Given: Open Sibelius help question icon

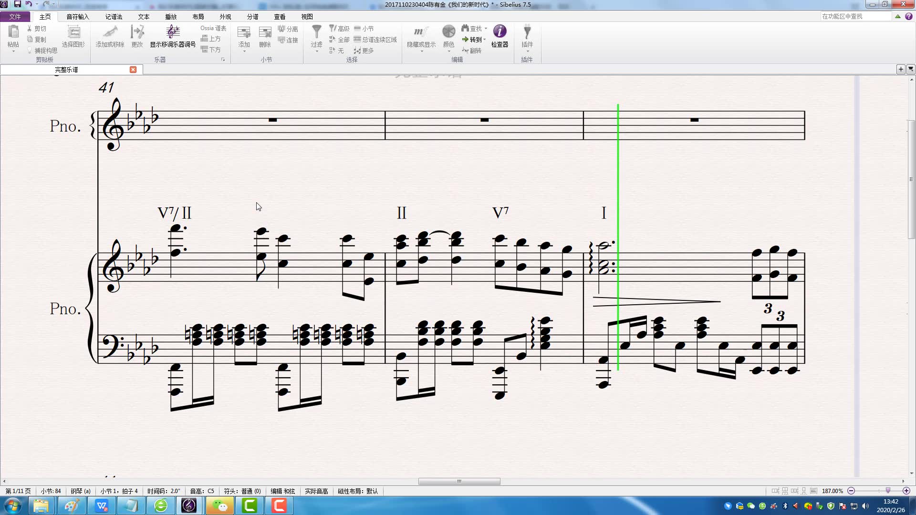Looking at the screenshot, I should point(908,16).
